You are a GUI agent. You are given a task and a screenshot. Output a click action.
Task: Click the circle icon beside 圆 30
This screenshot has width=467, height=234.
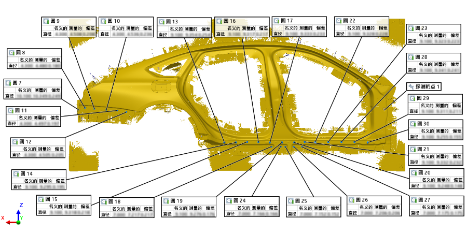tap(413, 124)
